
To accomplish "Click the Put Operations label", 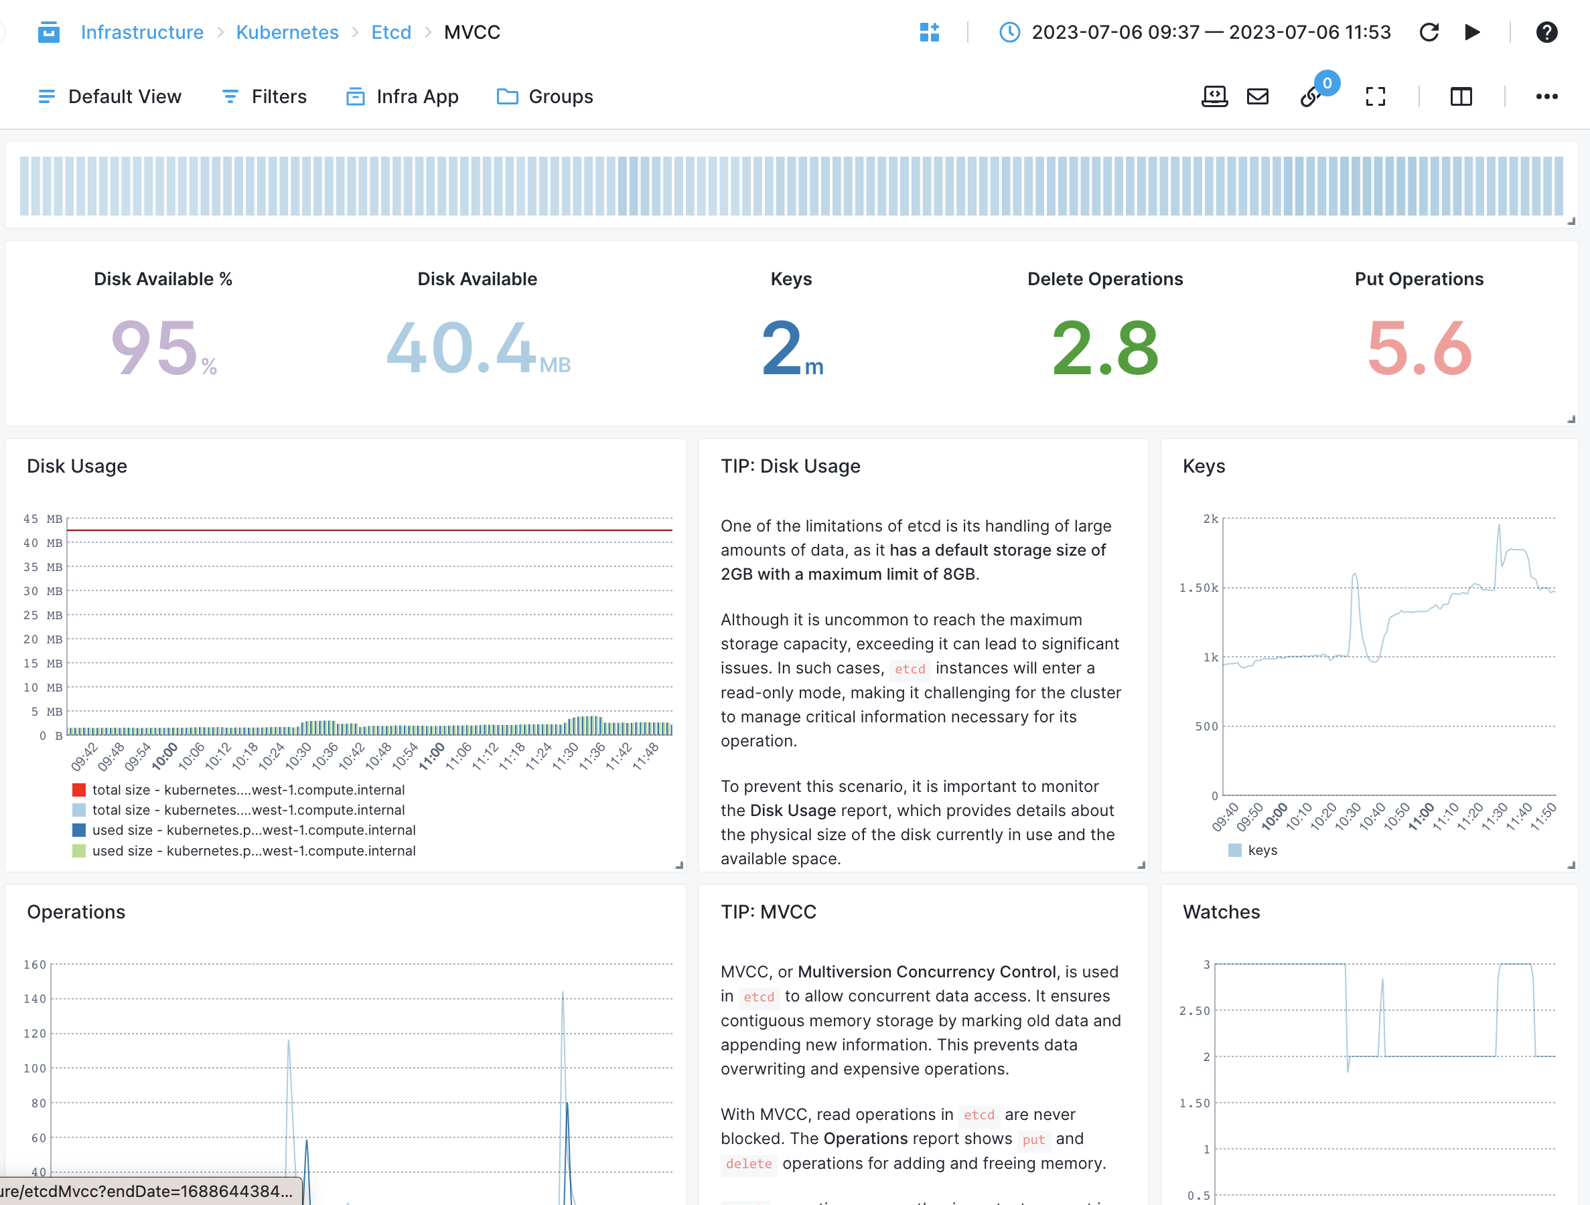I will point(1419,278).
